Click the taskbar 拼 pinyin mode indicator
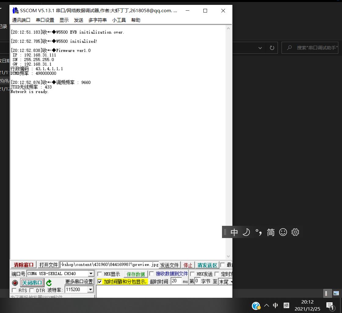Viewport: 342px width, 313px height. point(286,305)
